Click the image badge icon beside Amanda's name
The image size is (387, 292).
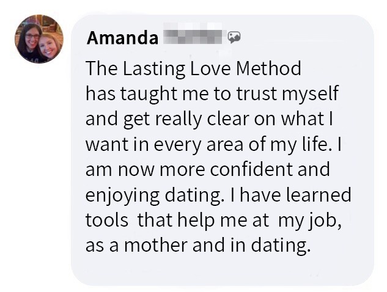coord(234,37)
